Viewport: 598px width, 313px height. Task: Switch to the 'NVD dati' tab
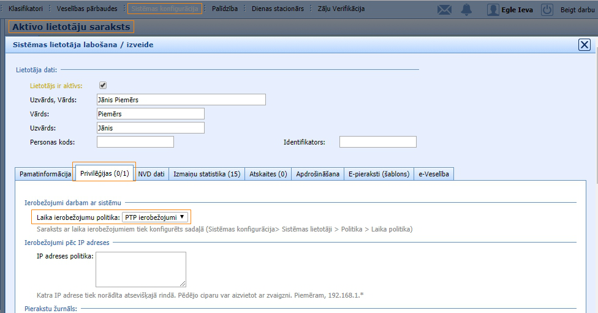point(151,174)
